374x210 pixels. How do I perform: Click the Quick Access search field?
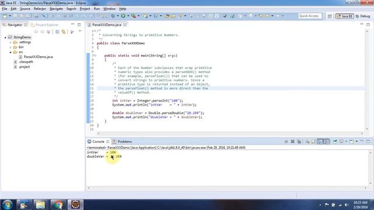(310, 16)
